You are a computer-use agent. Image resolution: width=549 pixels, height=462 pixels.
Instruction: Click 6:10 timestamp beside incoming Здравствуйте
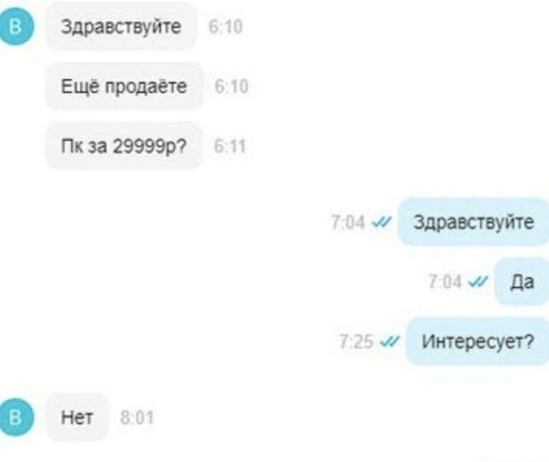[225, 27]
